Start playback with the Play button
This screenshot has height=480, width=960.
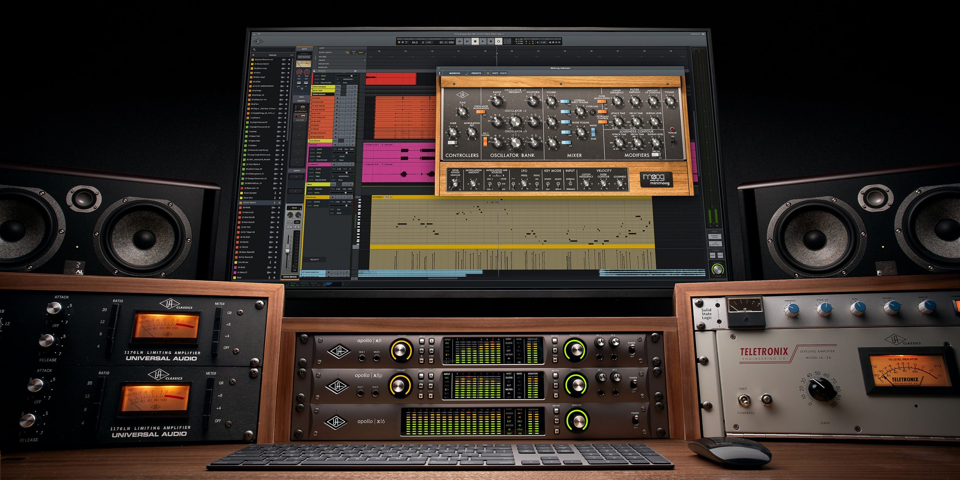click(x=483, y=41)
